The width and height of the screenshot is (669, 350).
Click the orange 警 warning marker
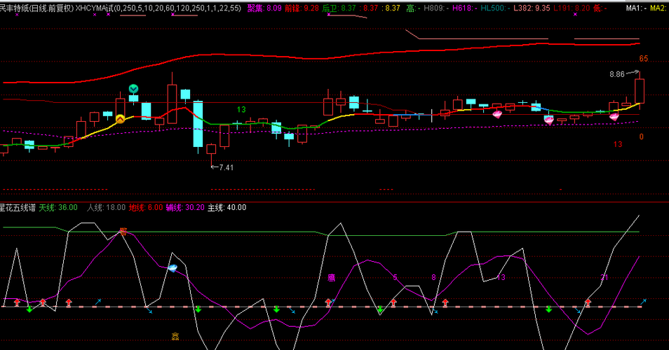point(123,232)
